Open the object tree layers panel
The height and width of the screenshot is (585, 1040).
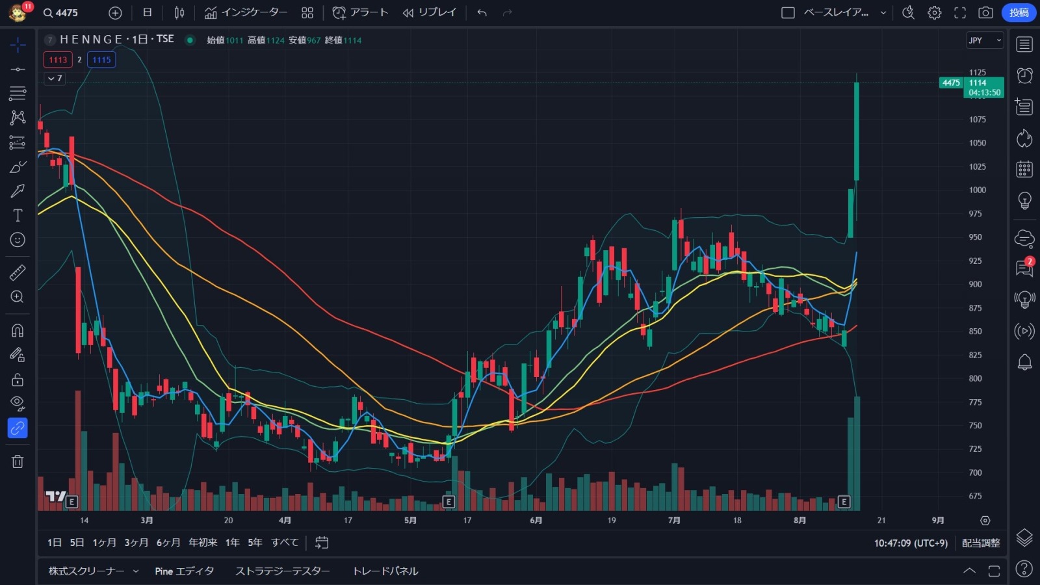pos(1024,537)
